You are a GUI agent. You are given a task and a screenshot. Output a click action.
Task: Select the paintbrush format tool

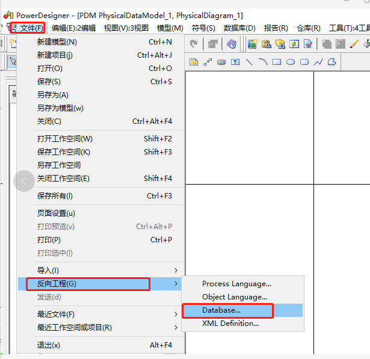pyautogui.click(x=354, y=44)
